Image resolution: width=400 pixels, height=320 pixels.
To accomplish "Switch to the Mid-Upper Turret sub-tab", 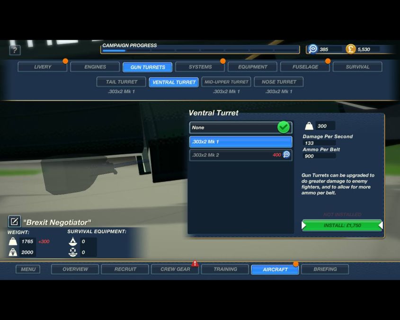I will click(226, 82).
